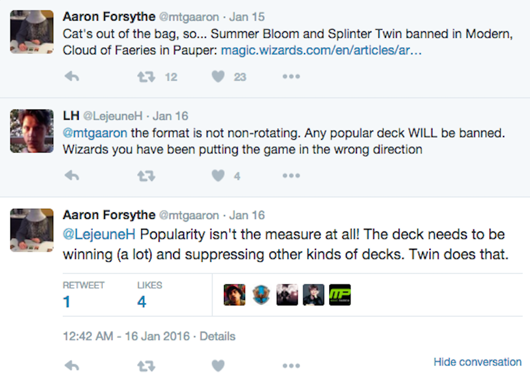The height and width of the screenshot is (384, 530).
Task: Like the Popularity isn't the measure tweet
Action: [x=218, y=365]
